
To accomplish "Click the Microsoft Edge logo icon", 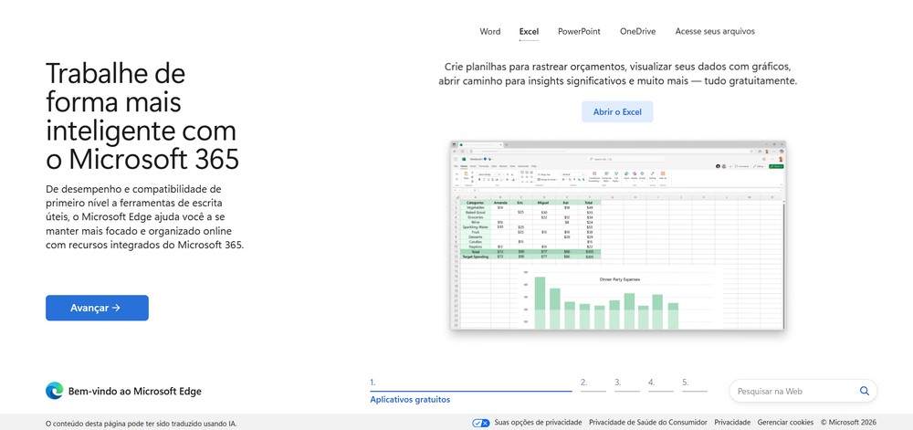I will [54, 391].
